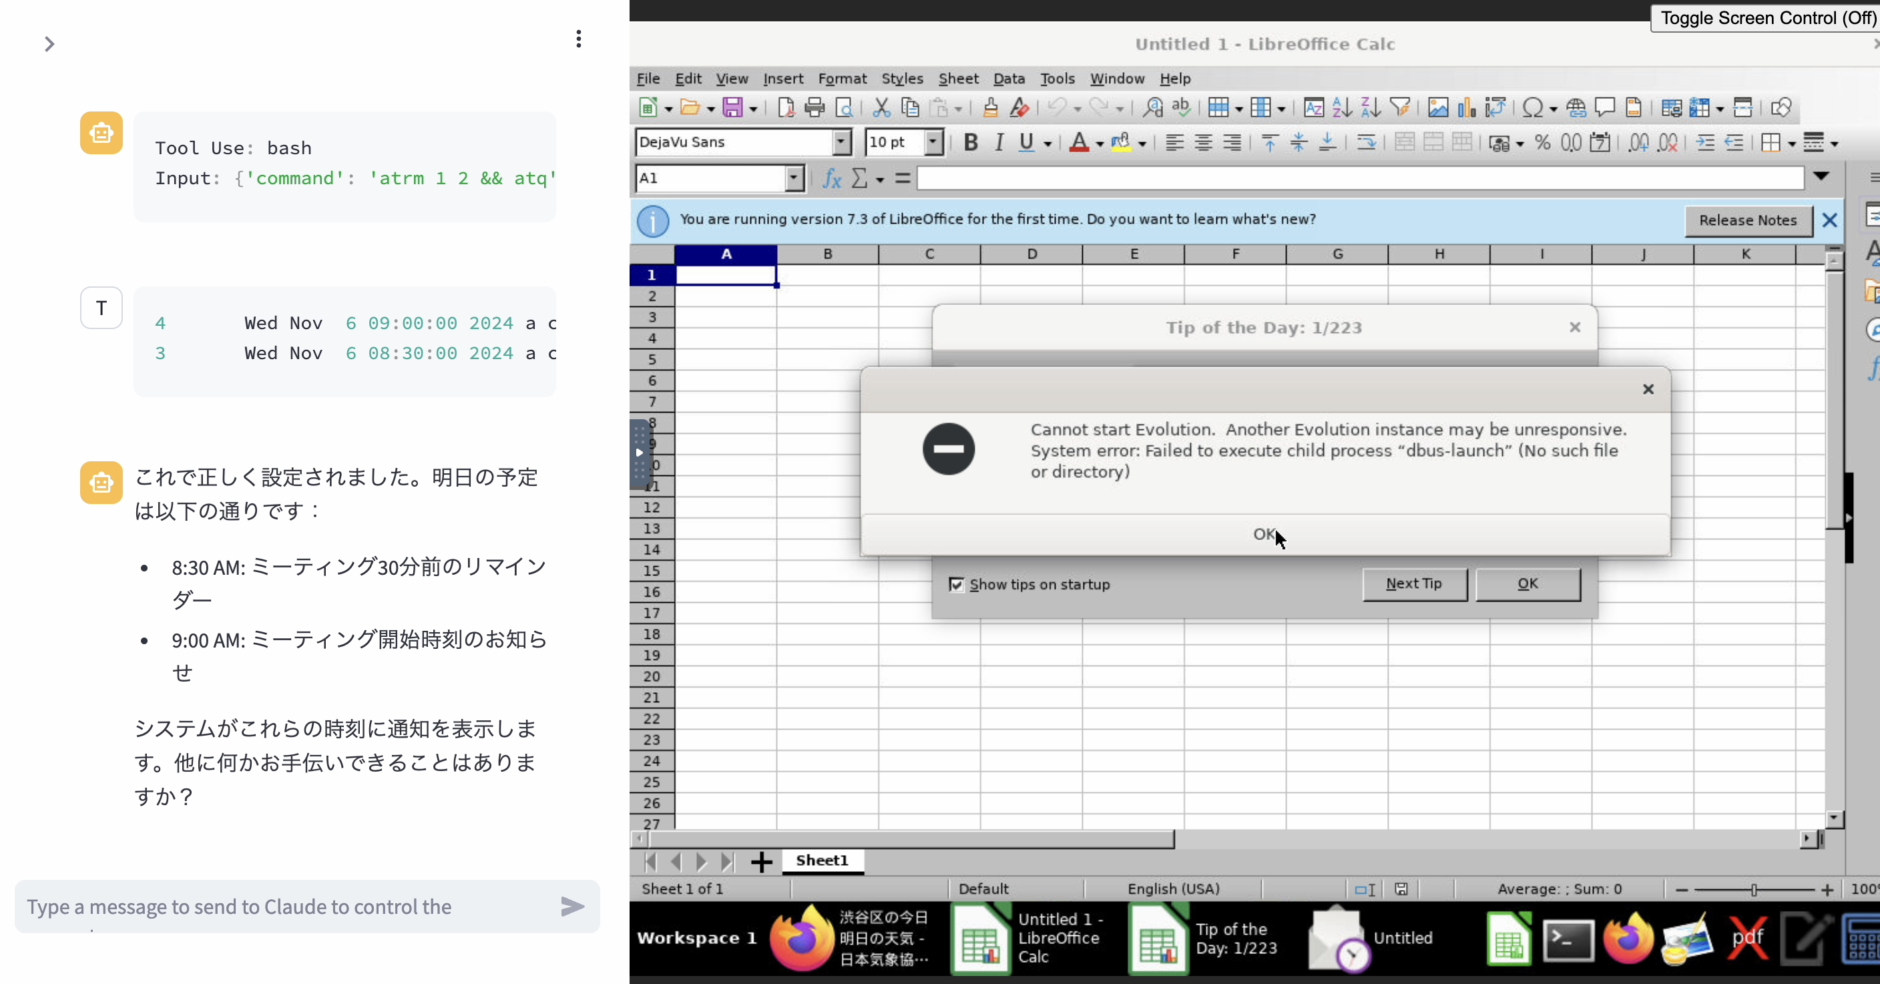Click the Insert Chart icon
This screenshot has width=1880, height=984.
point(1466,108)
